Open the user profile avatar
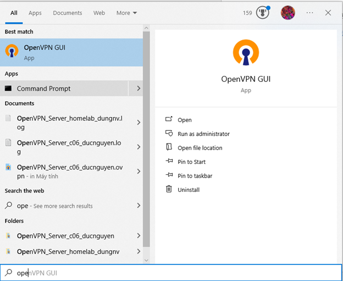Viewport: 343px width, 281px height. click(287, 13)
